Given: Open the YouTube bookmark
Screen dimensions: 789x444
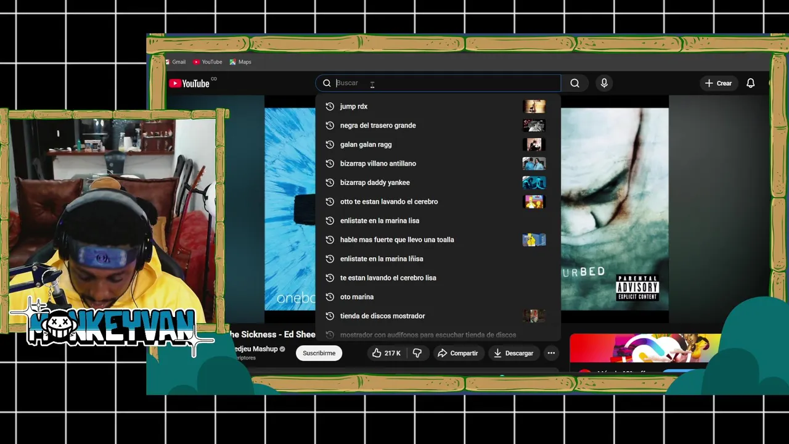Looking at the screenshot, I should point(207,62).
